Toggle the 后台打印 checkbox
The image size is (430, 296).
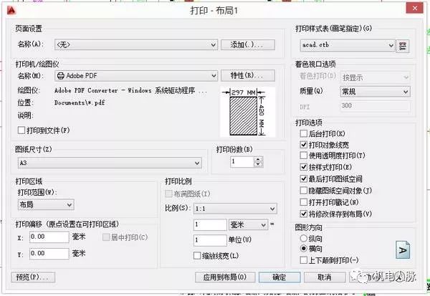click(x=303, y=134)
